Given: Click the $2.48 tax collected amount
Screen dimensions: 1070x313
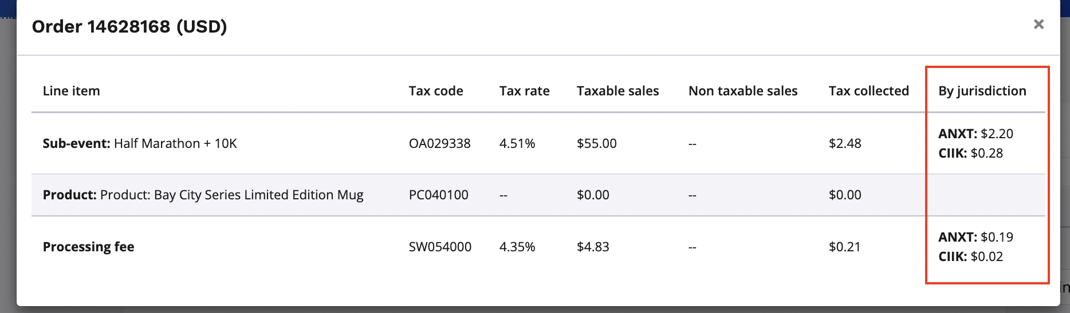Looking at the screenshot, I should (x=844, y=143).
